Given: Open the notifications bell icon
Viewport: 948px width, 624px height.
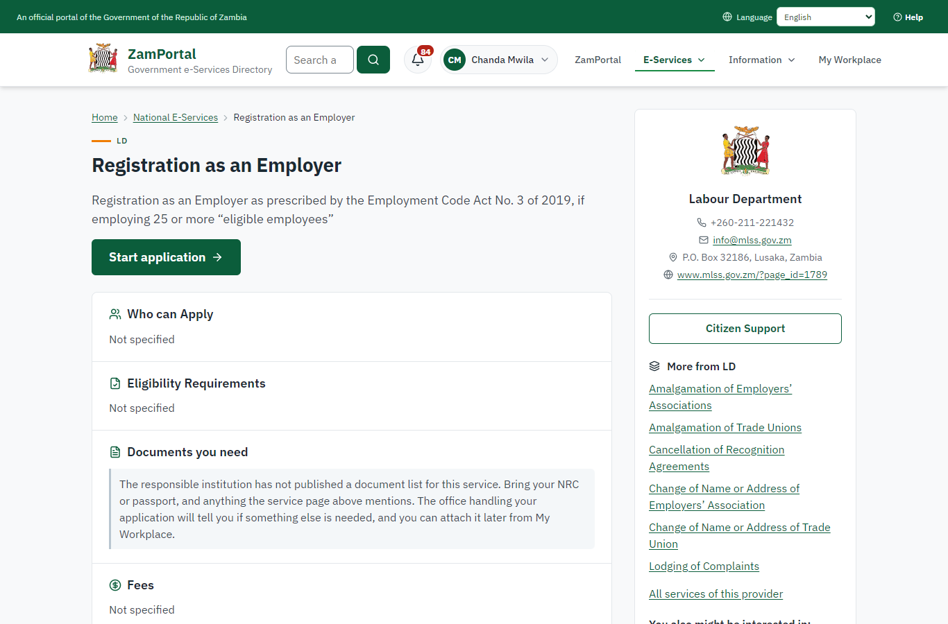Looking at the screenshot, I should point(418,60).
